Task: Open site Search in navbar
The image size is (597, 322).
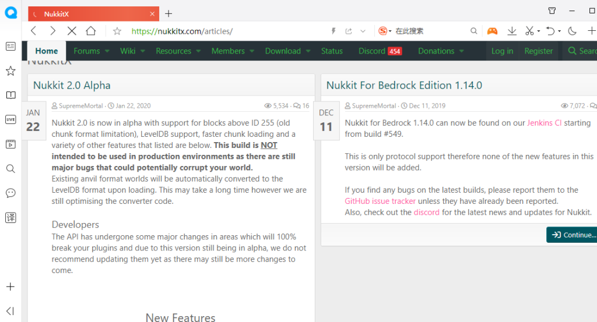Action: click(x=582, y=51)
